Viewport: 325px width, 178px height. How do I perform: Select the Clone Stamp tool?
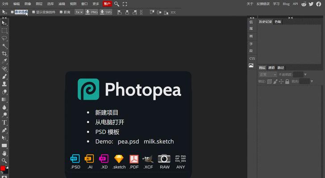[4, 84]
